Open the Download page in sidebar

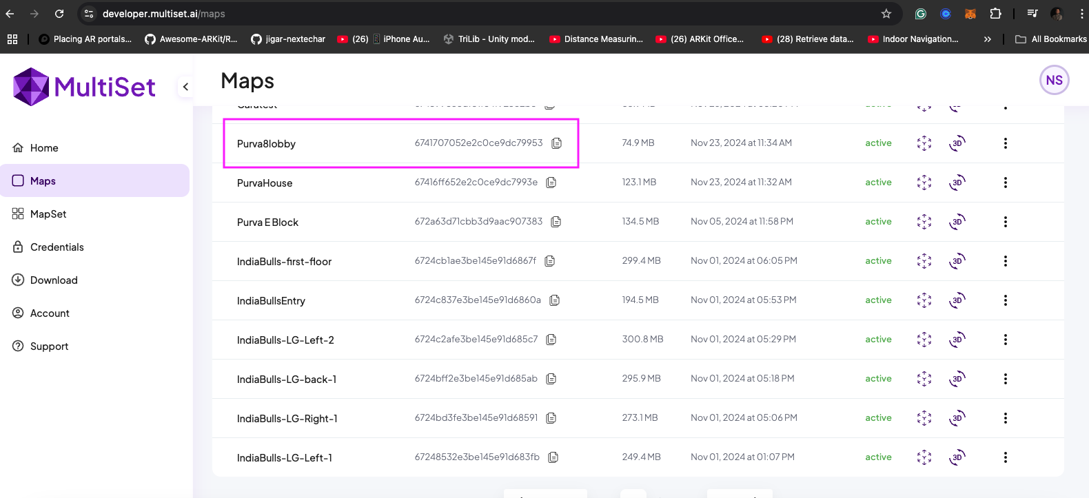click(54, 280)
